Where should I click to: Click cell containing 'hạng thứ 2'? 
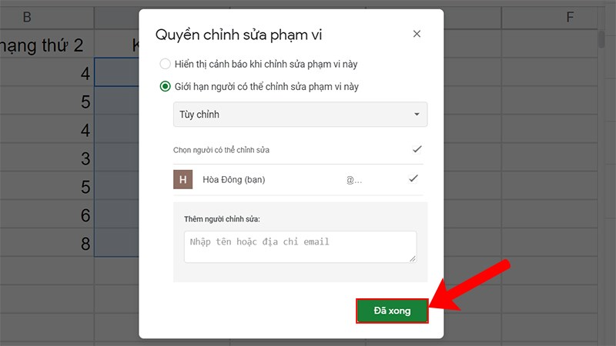pyautogui.click(x=47, y=45)
